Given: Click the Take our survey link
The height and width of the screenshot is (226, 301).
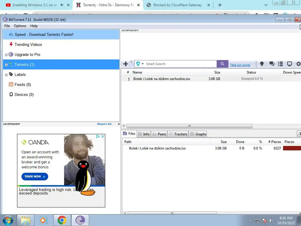Looking at the screenshot, I should 240,65.
